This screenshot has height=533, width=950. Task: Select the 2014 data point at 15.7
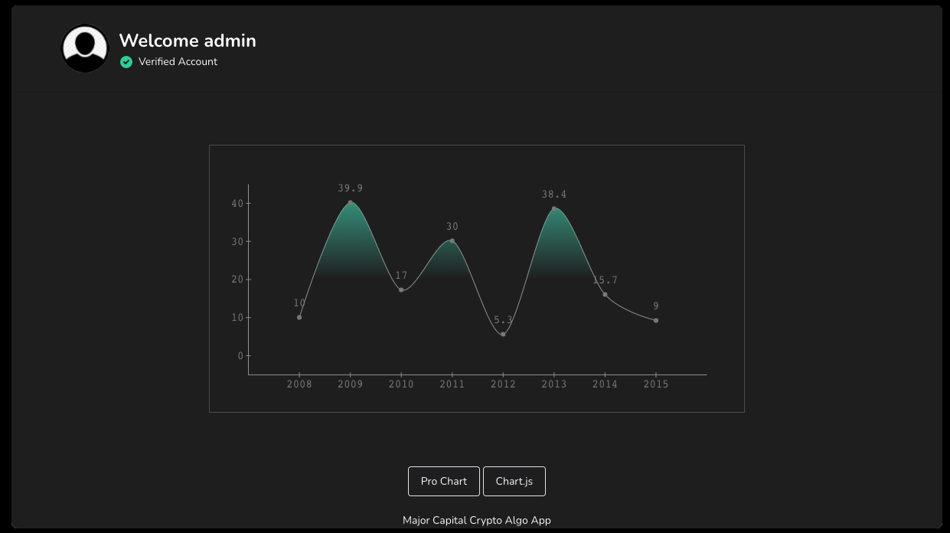click(x=605, y=295)
